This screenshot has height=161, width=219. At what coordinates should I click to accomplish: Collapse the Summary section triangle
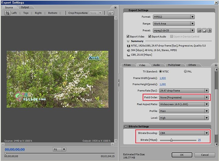[128, 41]
